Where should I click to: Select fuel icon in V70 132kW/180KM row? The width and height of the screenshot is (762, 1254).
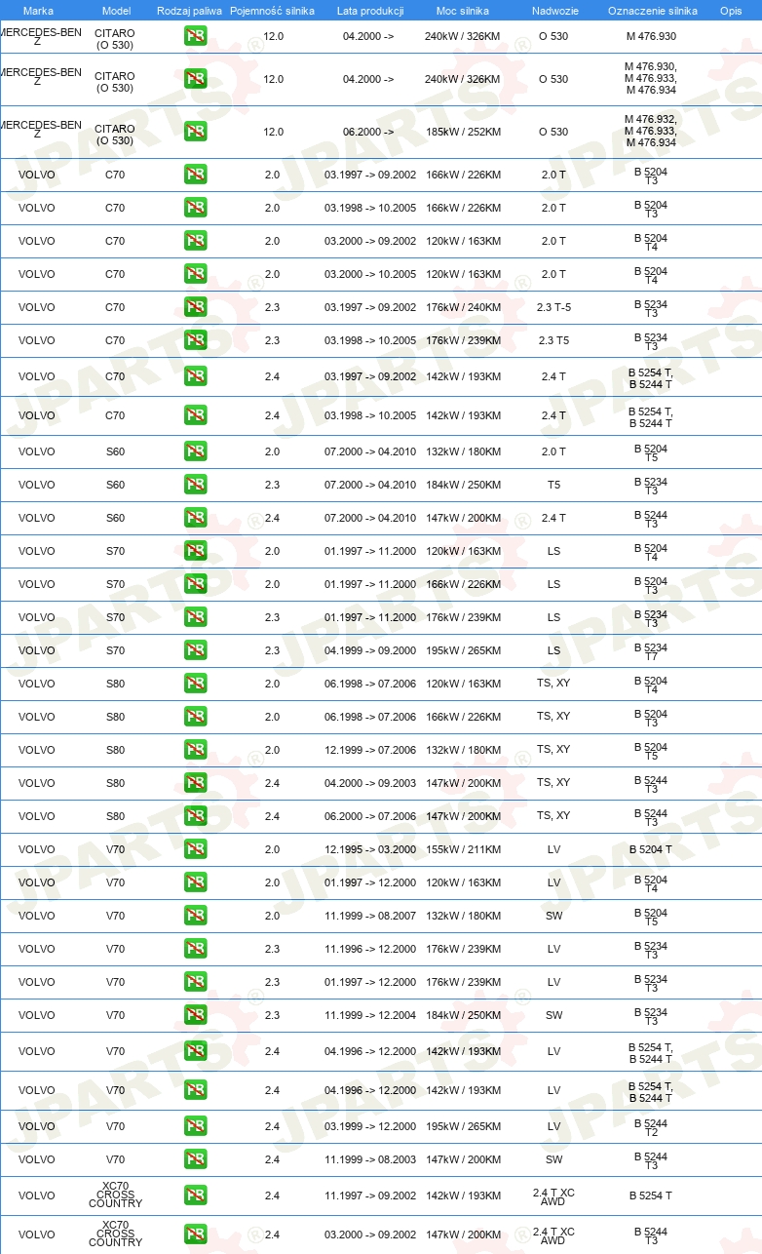[x=195, y=916]
